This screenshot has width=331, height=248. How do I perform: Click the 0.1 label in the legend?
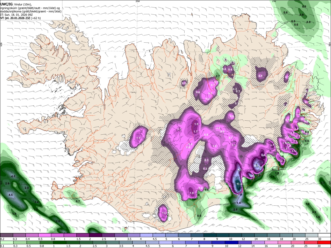2,246
